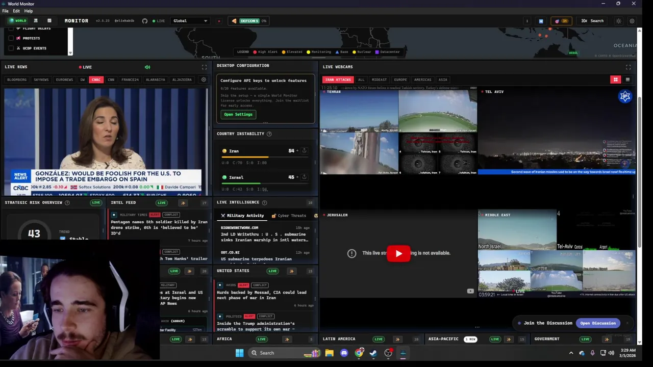Share the Israel instability row
This screenshot has height=367, width=653.
click(x=304, y=177)
